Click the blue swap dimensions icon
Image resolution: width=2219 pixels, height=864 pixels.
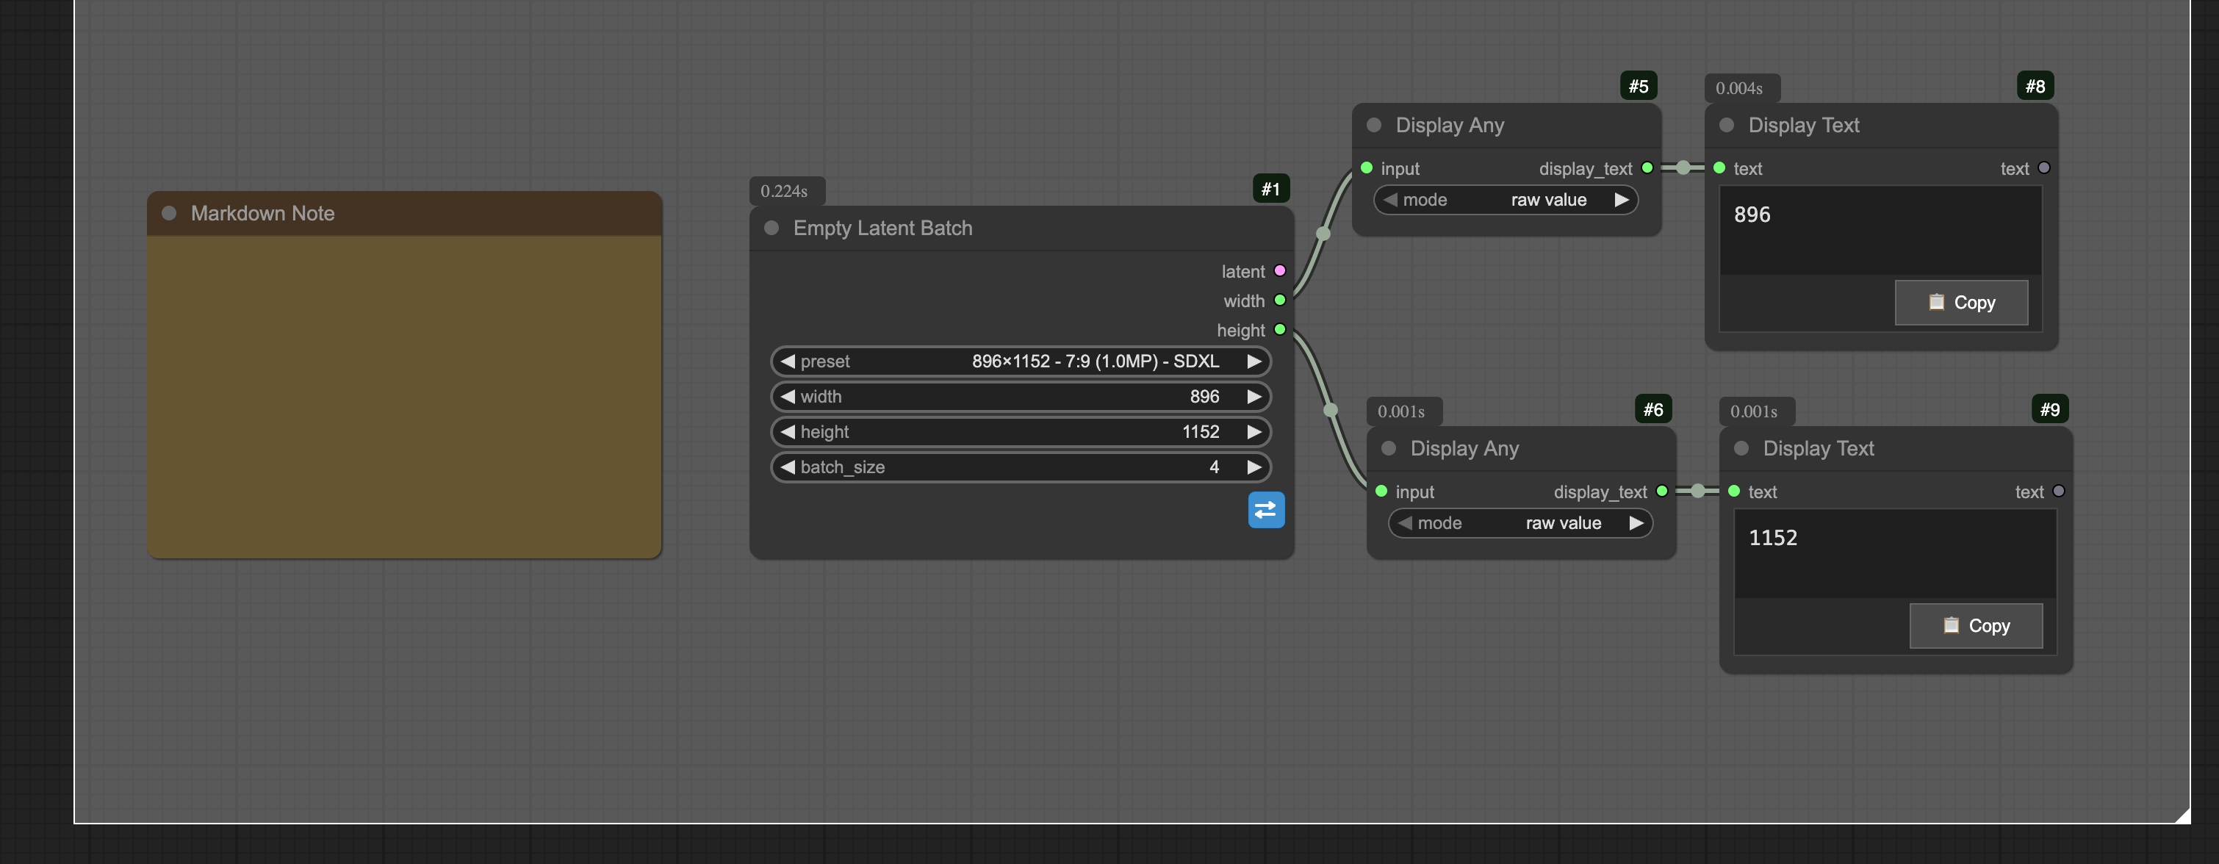point(1265,510)
